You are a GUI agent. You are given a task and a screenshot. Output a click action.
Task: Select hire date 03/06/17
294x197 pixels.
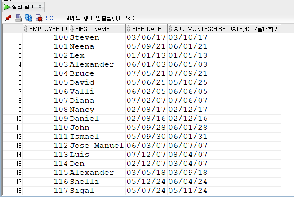pyautogui.click(x=147, y=37)
